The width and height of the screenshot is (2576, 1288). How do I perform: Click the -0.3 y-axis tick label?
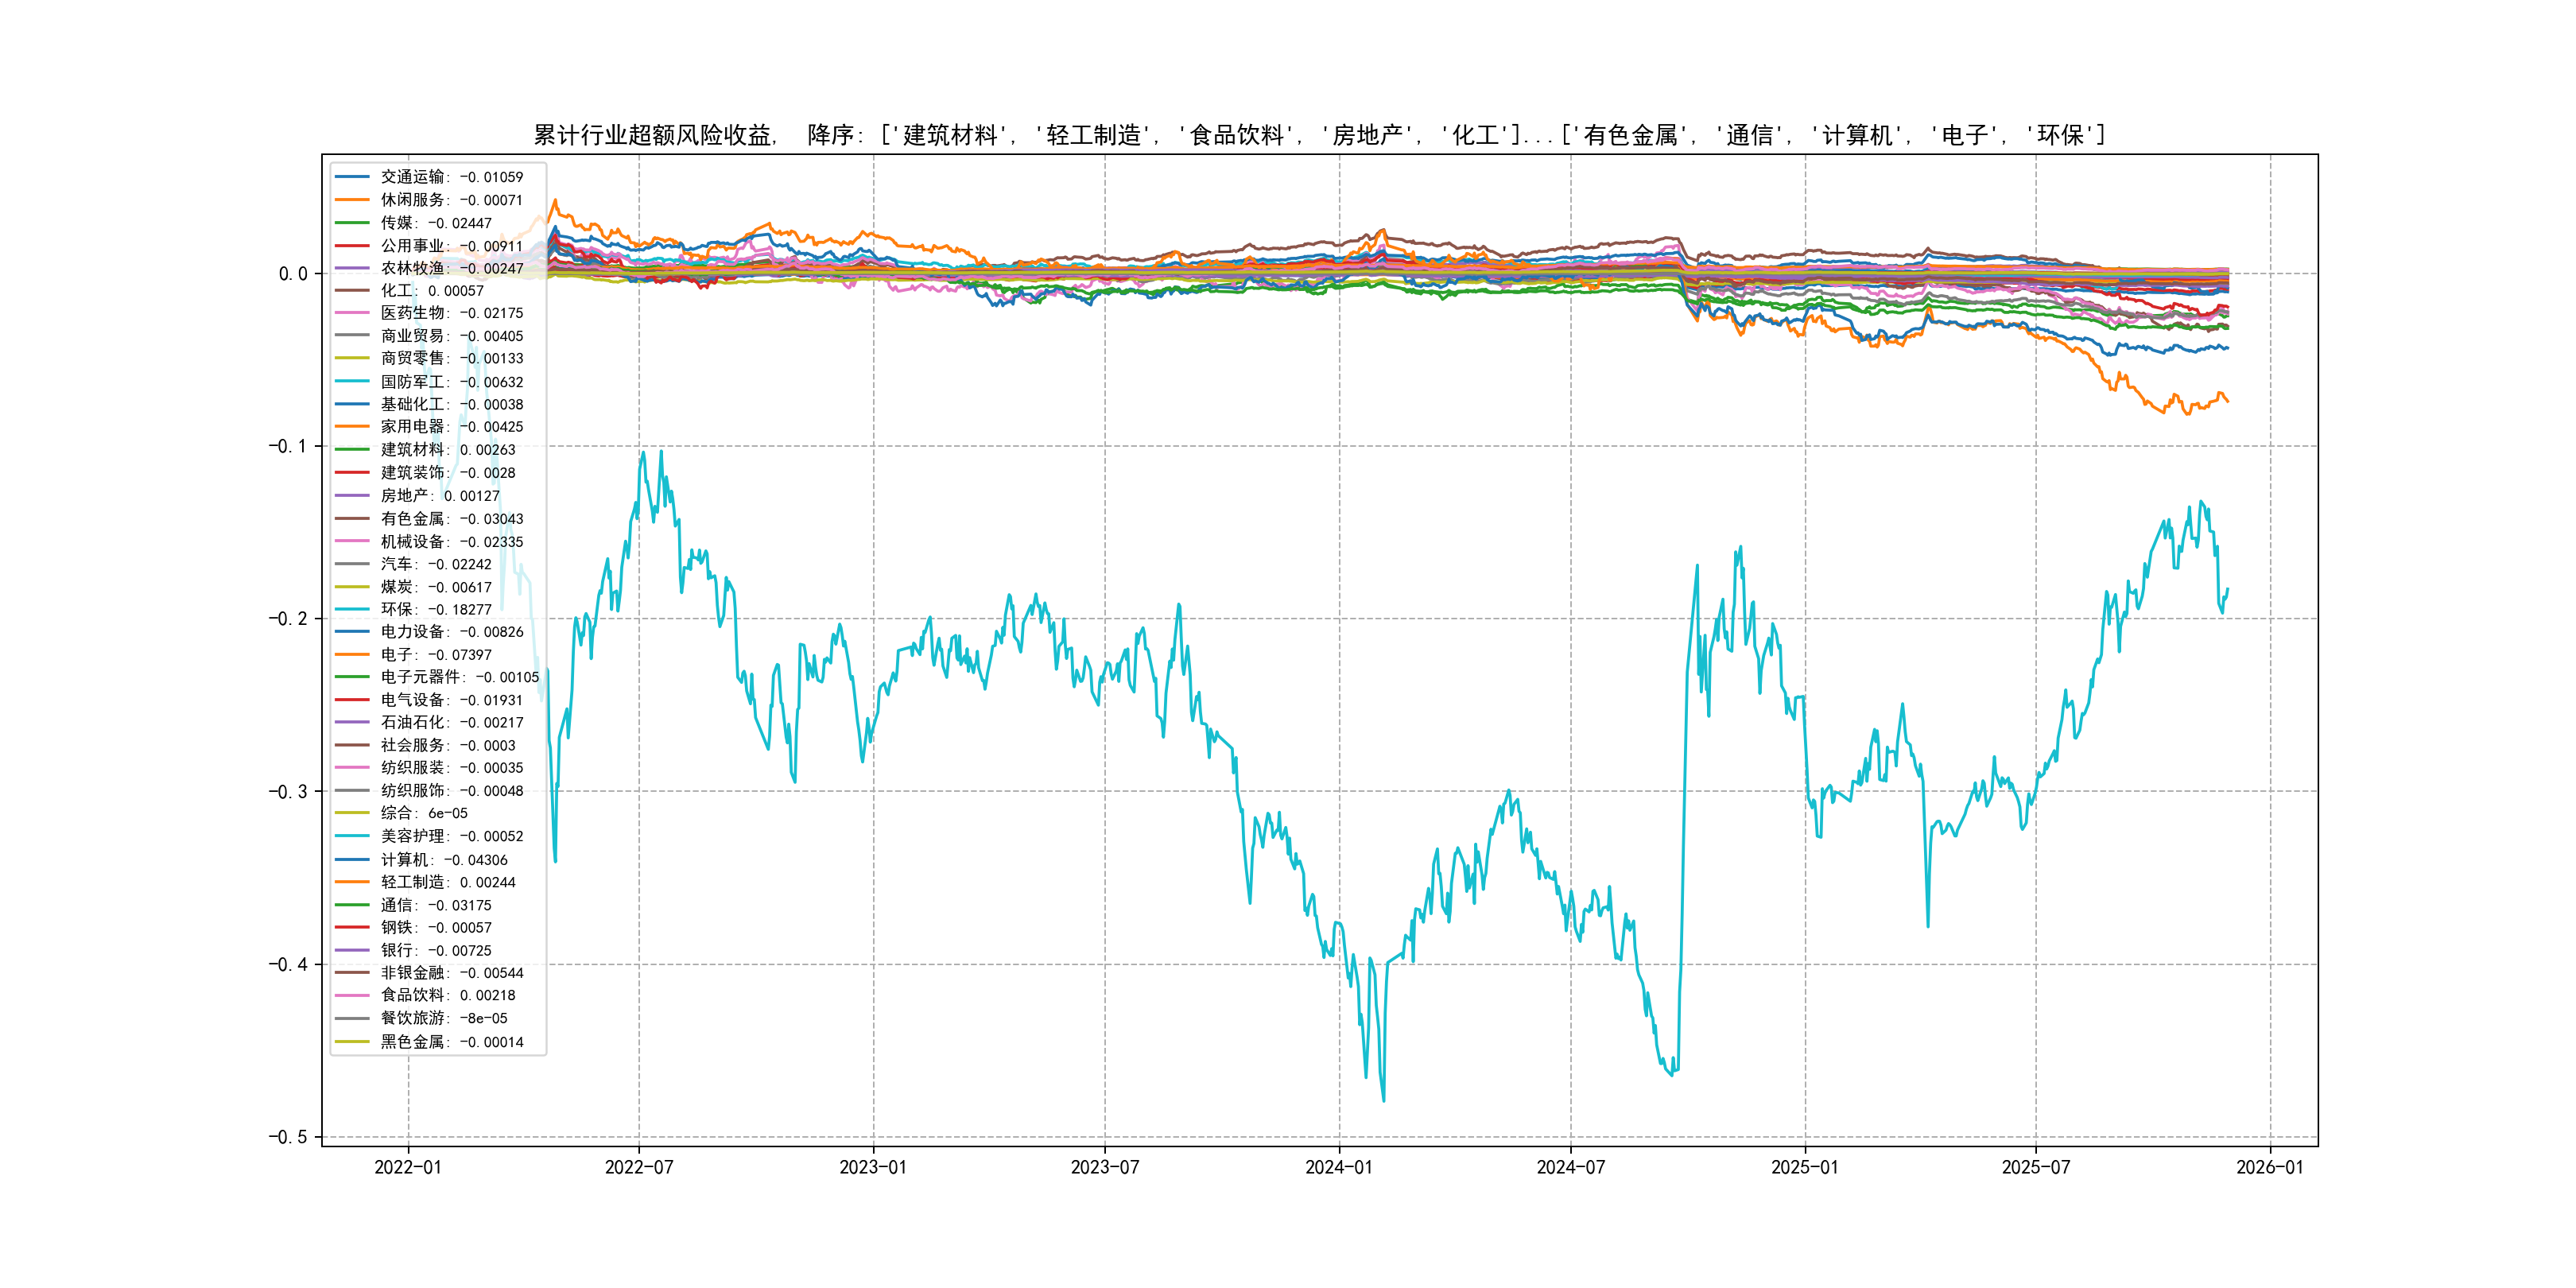287,791
